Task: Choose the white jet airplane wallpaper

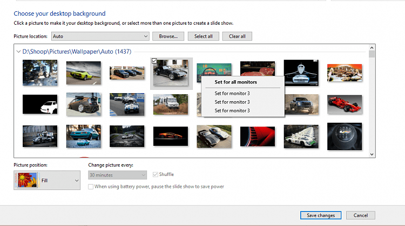Action: 300,73
